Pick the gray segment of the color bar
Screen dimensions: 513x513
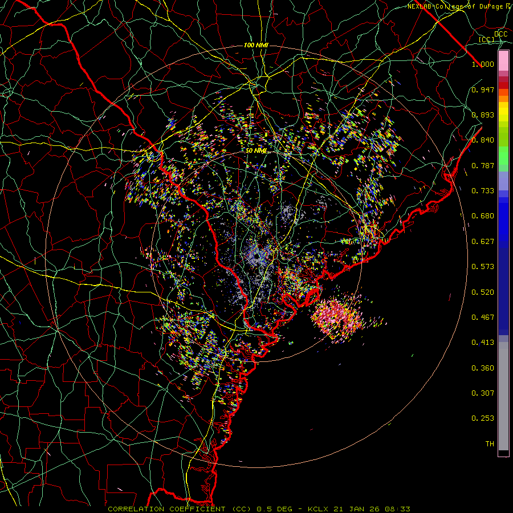[x=503, y=396]
